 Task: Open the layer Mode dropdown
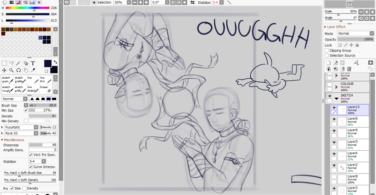(x=355, y=34)
